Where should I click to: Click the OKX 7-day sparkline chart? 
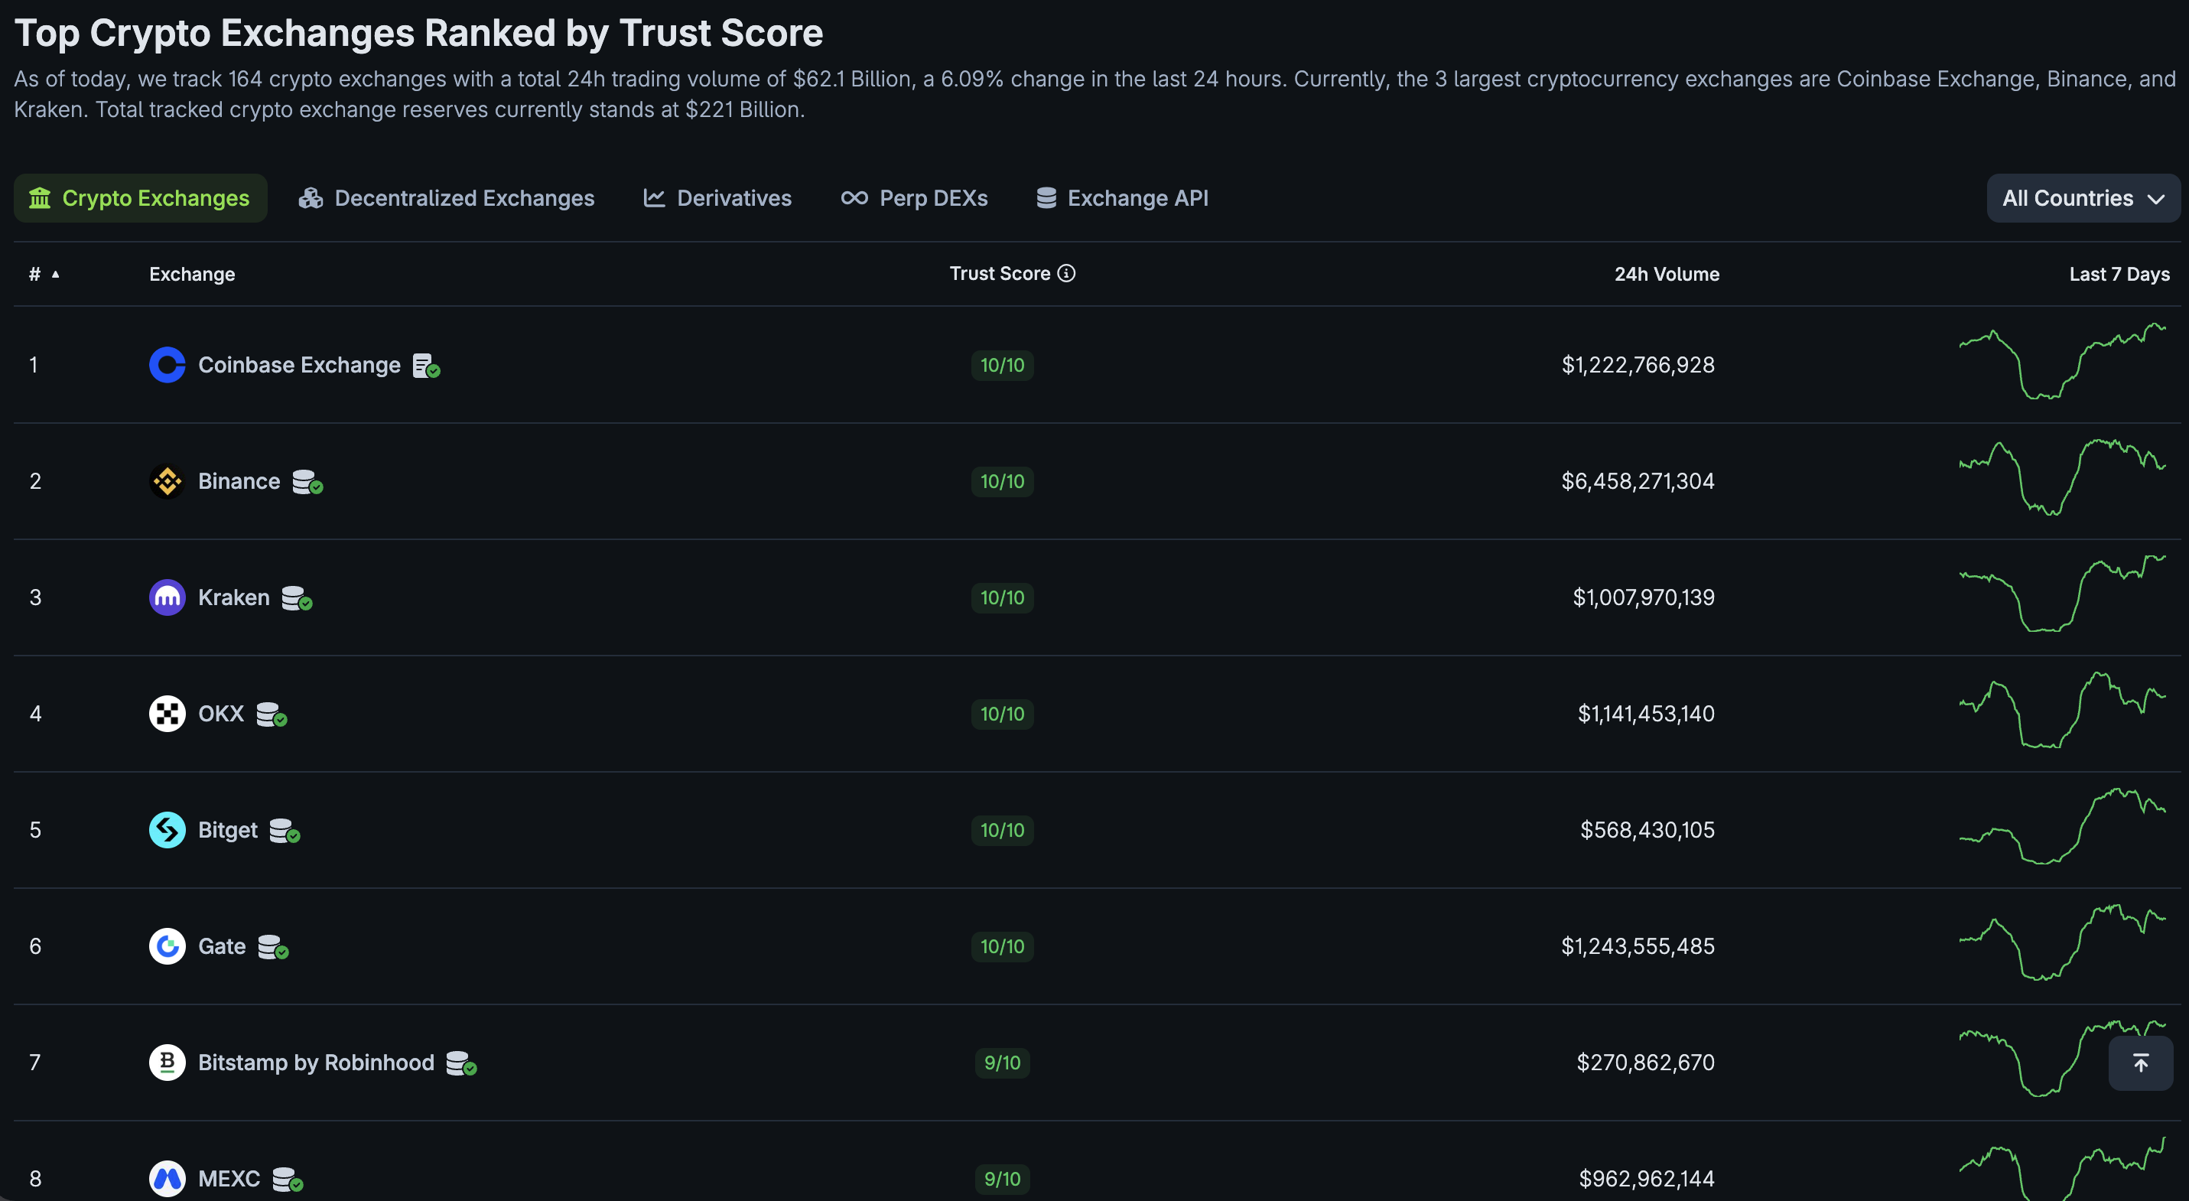click(2062, 710)
